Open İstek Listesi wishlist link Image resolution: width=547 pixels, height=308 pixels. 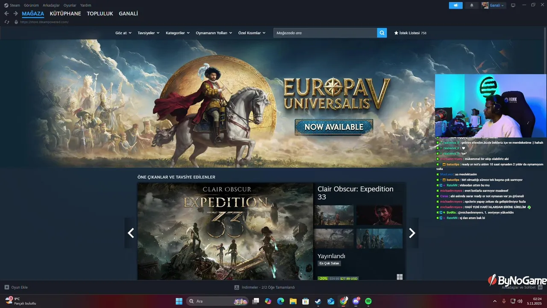click(410, 33)
